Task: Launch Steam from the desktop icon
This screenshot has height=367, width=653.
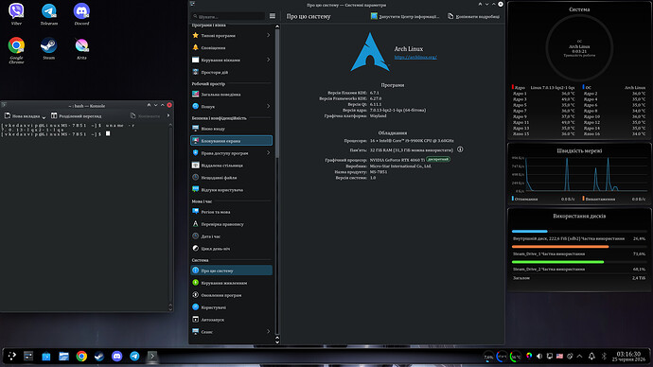Action: pyautogui.click(x=48, y=48)
